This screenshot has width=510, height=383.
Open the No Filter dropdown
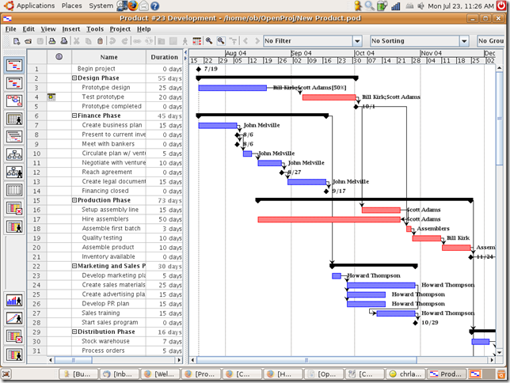tap(313, 40)
